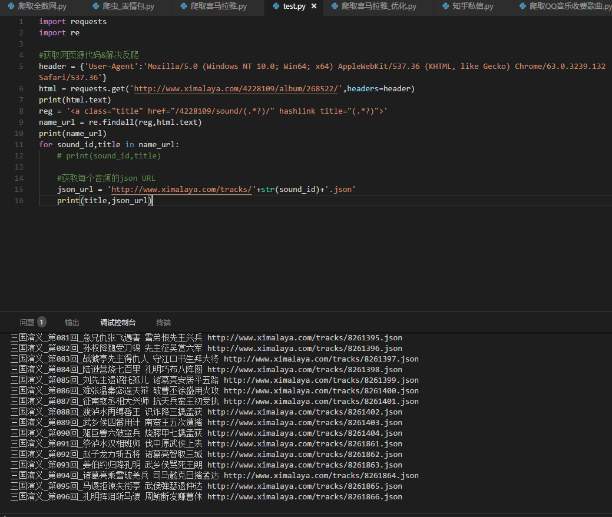The width and height of the screenshot is (612, 517).
Task: Switch to the 爬取全数网.py tab
Action: pyautogui.click(x=42, y=6)
